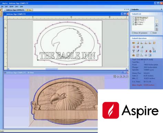Click the T-shaped icon in Toolpath Operations
Image resolution: width=163 pixels, height=133 pixels.
tap(133, 51)
